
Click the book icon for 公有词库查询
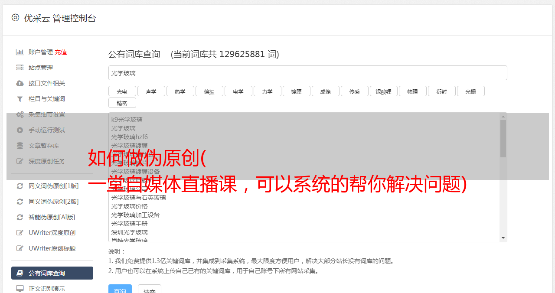(20, 273)
